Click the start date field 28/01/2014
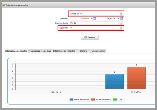 pyautogui.click(x=81, y=18)
